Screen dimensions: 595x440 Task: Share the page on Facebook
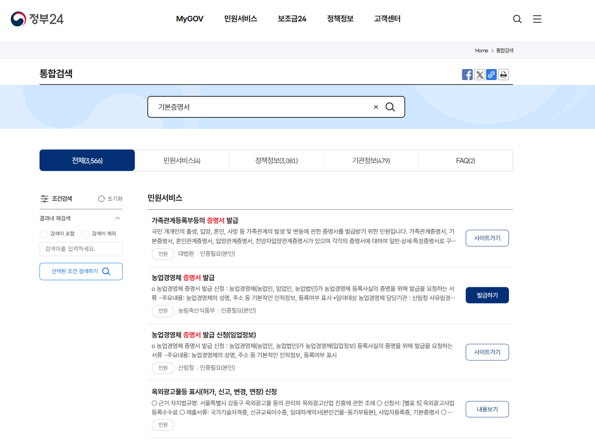467,75
